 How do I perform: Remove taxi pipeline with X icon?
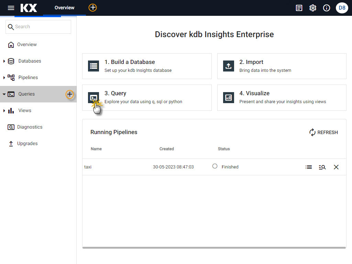point(336,167)
